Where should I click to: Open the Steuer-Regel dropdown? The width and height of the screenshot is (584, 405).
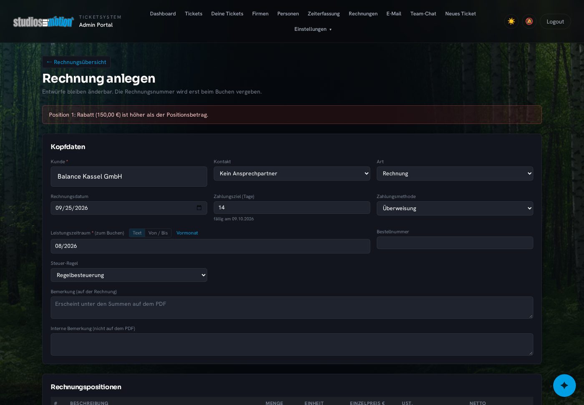pos(129,275)
